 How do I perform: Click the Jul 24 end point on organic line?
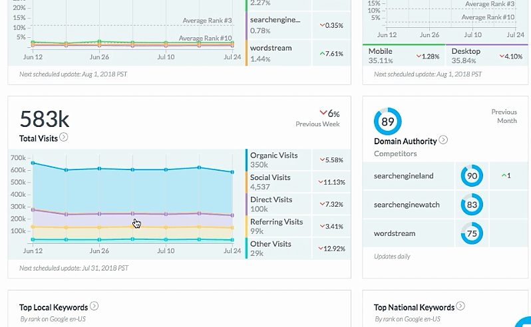coord(232,172)
